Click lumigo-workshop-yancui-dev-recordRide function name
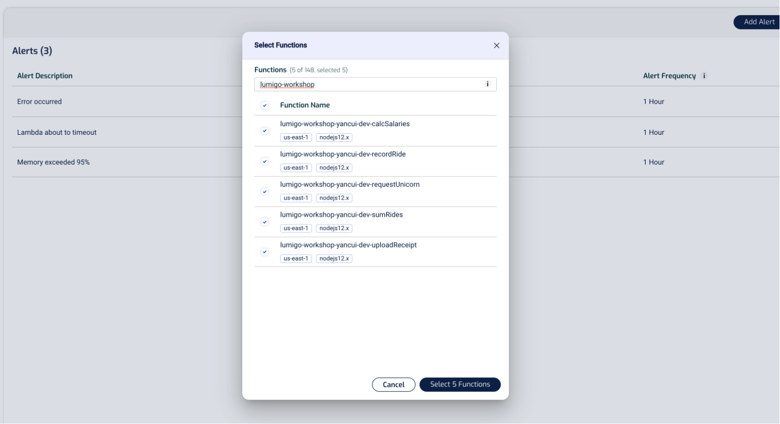This screenshot has height=424, width=780. pyautogui.click(x=343, y=154)
